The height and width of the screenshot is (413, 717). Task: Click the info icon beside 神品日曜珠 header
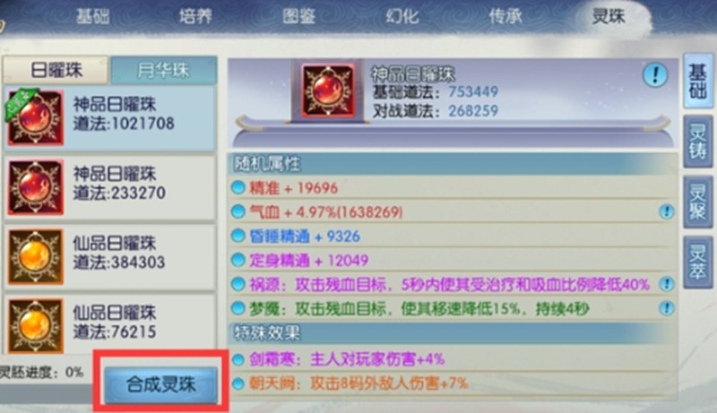click(655, 74)
